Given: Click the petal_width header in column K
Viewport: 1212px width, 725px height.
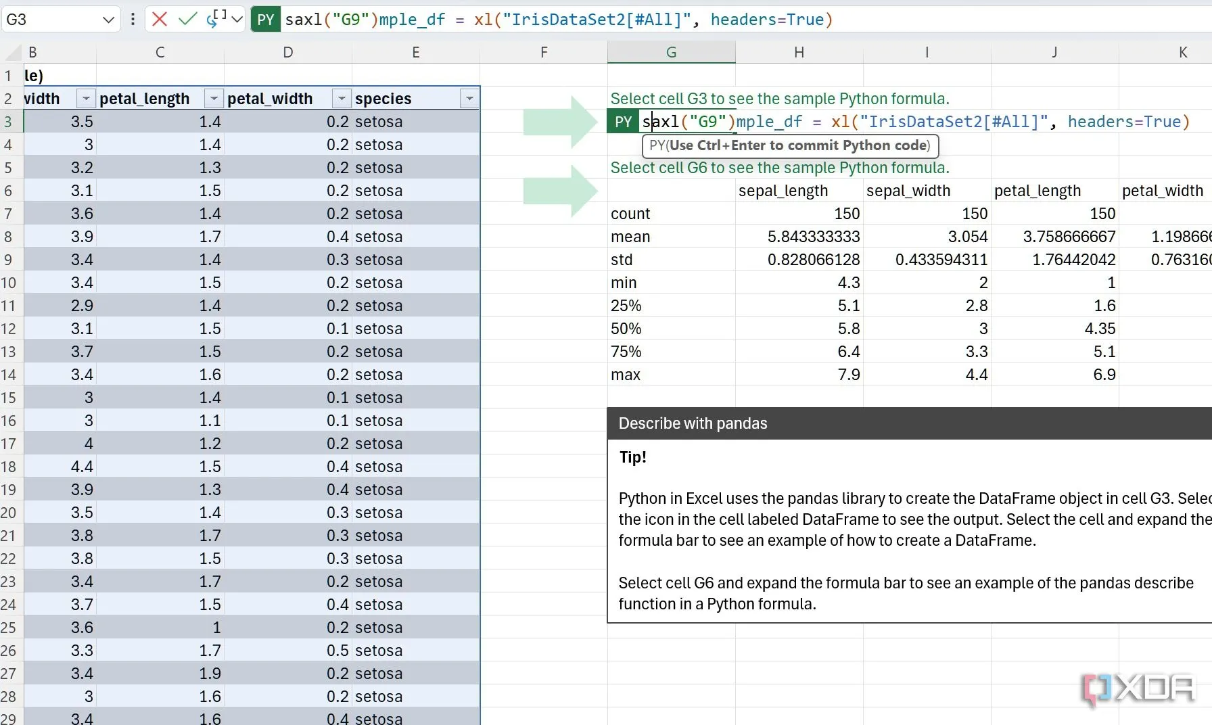Looking at the screenshot, I should (x=1165, y=191).
